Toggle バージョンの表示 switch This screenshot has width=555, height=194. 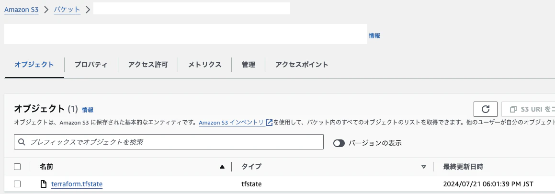[339, 143]
